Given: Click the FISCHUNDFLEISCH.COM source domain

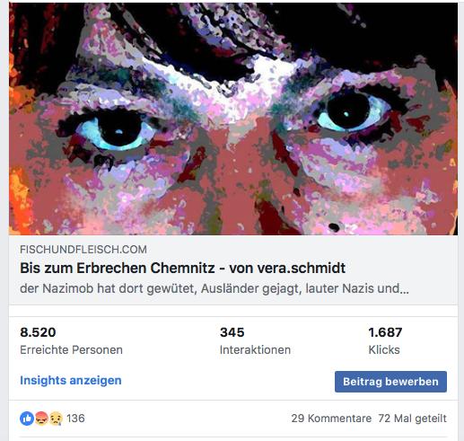Looking at the screenshot, I should click(x=83, y=250).
